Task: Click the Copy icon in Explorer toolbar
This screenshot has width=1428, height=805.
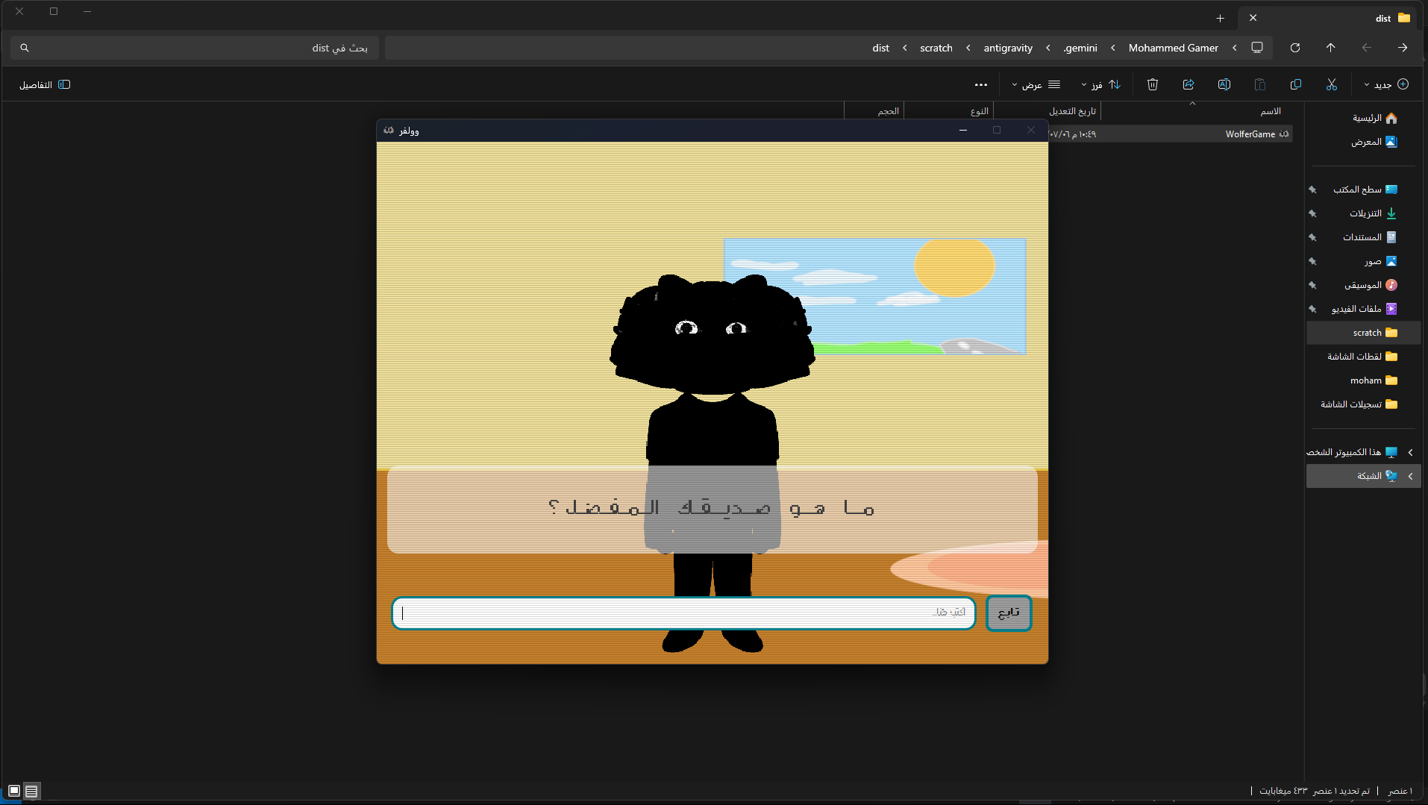Action: [1296, 85]
